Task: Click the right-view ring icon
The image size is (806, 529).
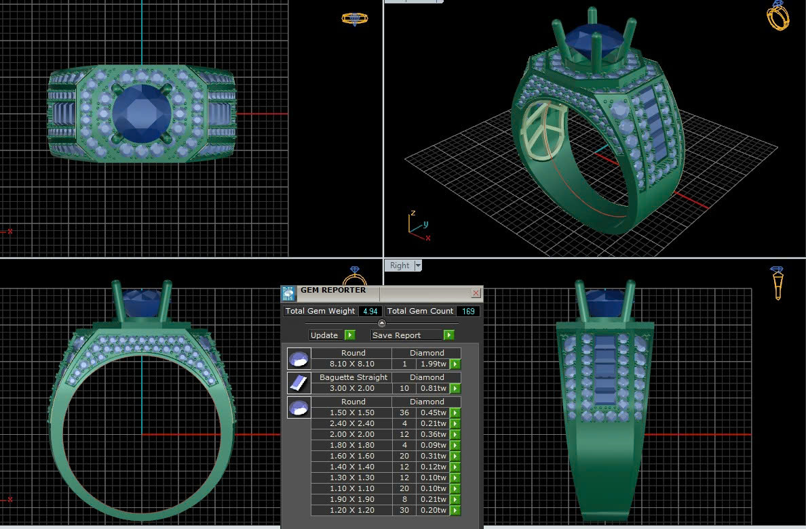Action: pos(778,282)
